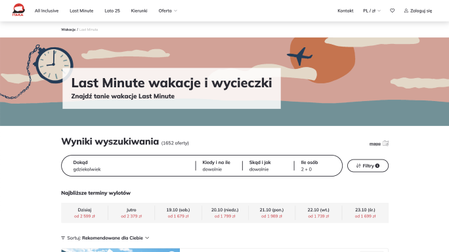Open the Lato 25 menu item
This screenshot has height=252, width=449.
tap(112, 11)
